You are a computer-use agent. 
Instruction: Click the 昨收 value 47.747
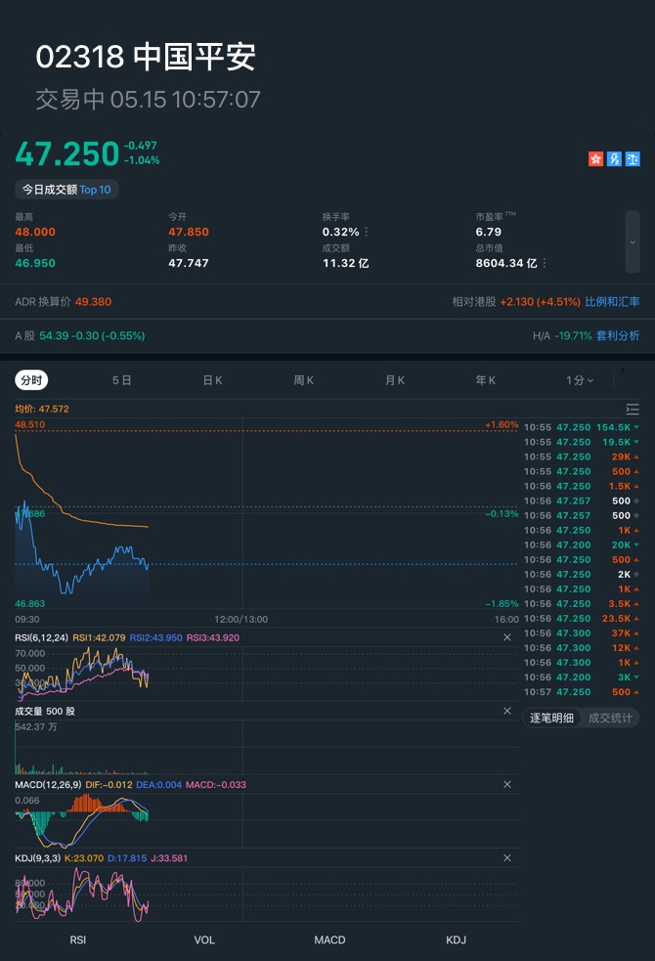coord(189,263)
